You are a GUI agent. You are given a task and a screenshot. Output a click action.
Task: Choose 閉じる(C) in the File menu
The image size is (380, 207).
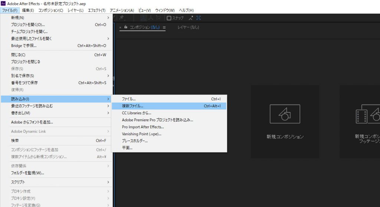[x=56, y=55]
